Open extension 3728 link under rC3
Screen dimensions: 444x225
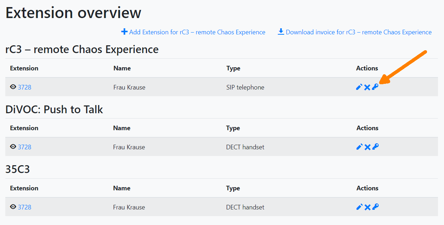24,87
